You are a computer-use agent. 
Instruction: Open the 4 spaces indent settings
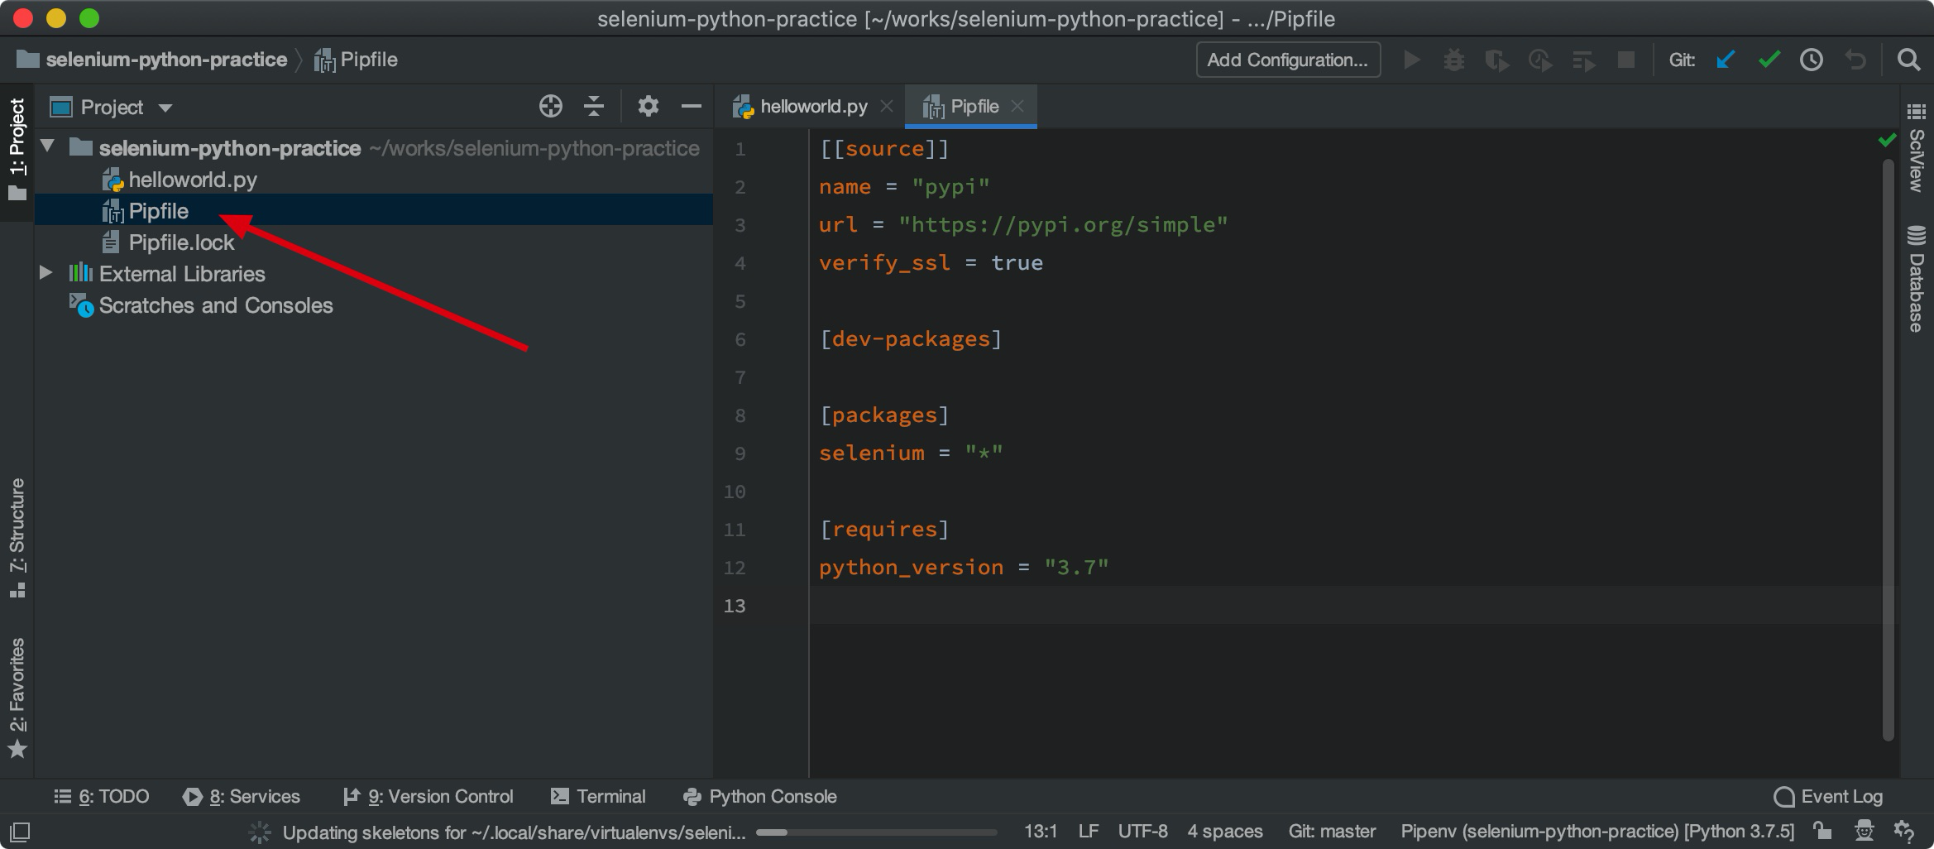coord(1225,831)
